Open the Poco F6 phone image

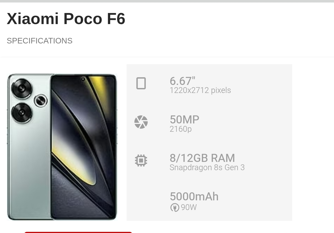click(x=62, y=147)
